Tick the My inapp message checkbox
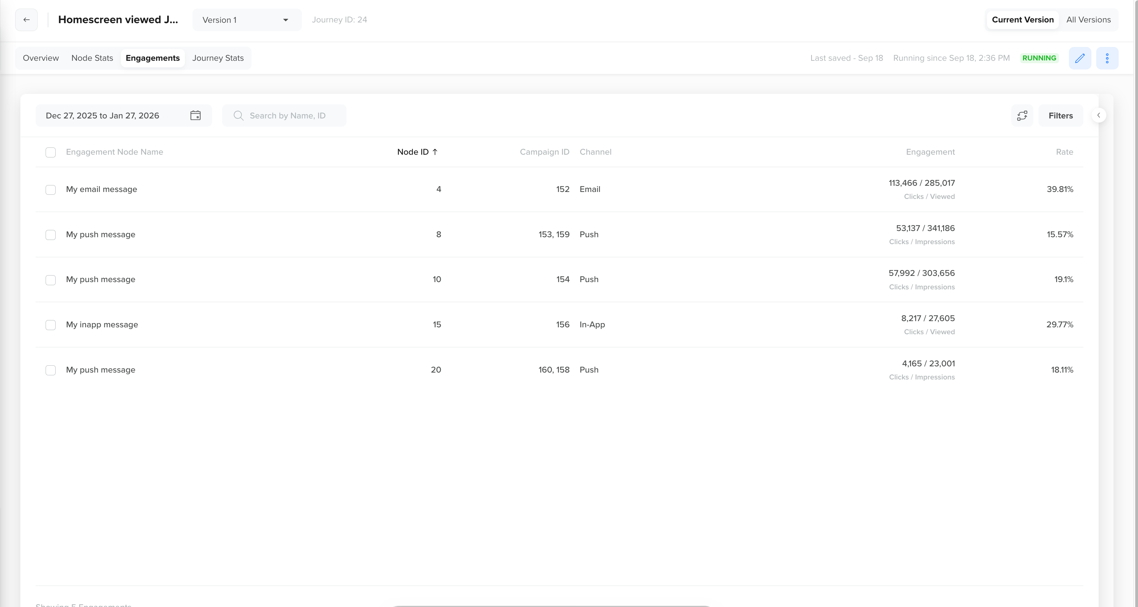 51,325
